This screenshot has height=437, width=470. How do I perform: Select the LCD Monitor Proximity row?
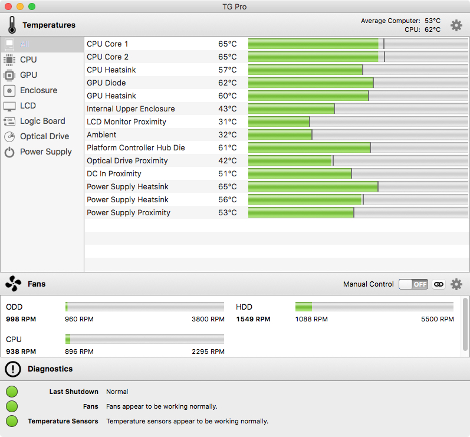point(277,121)
